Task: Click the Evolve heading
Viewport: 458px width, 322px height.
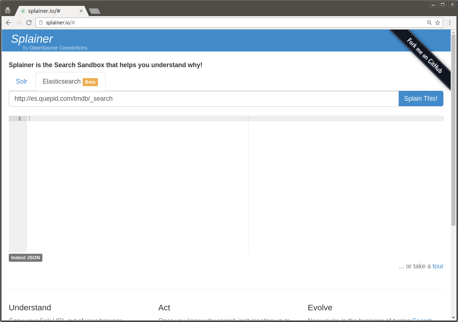Action: coord(320,308)
